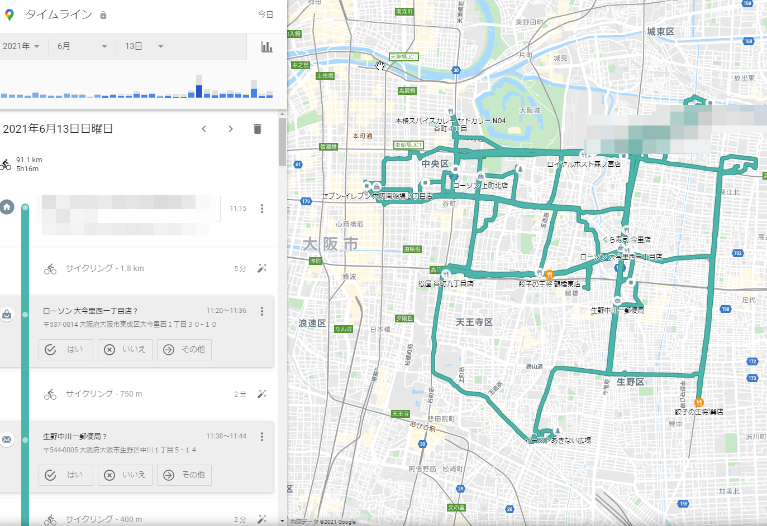Viewport: 767px width, 526px height.
Task: Open the 13日 day dropdown
Action: (x=144, y=46)
